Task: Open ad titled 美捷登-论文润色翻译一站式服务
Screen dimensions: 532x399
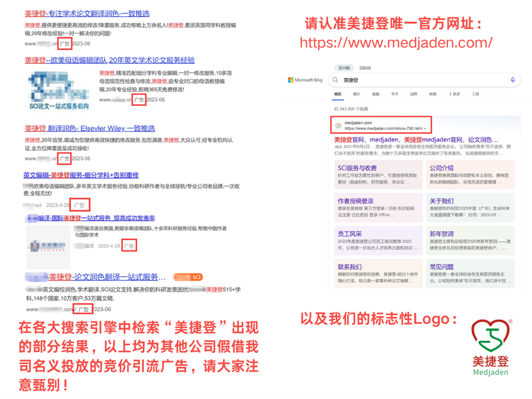Action: coord(96,277)
